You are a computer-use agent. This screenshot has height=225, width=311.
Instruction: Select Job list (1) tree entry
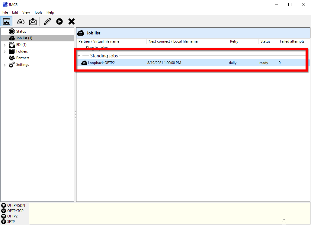(x=24, y=38)
